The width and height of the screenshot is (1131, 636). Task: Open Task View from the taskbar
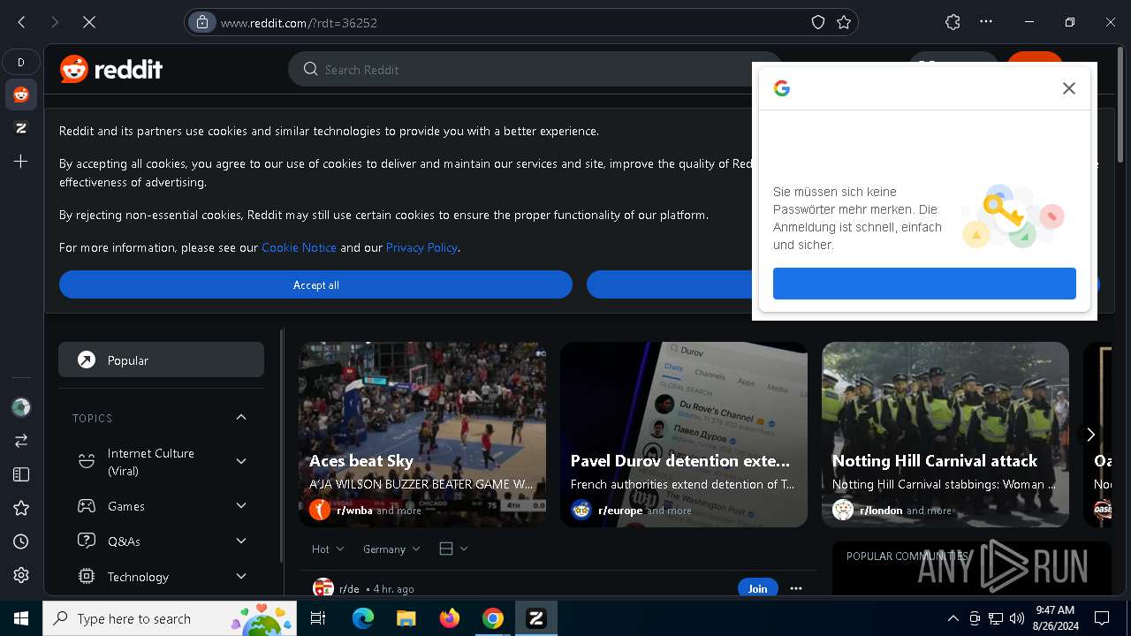[x=318, y=618]
